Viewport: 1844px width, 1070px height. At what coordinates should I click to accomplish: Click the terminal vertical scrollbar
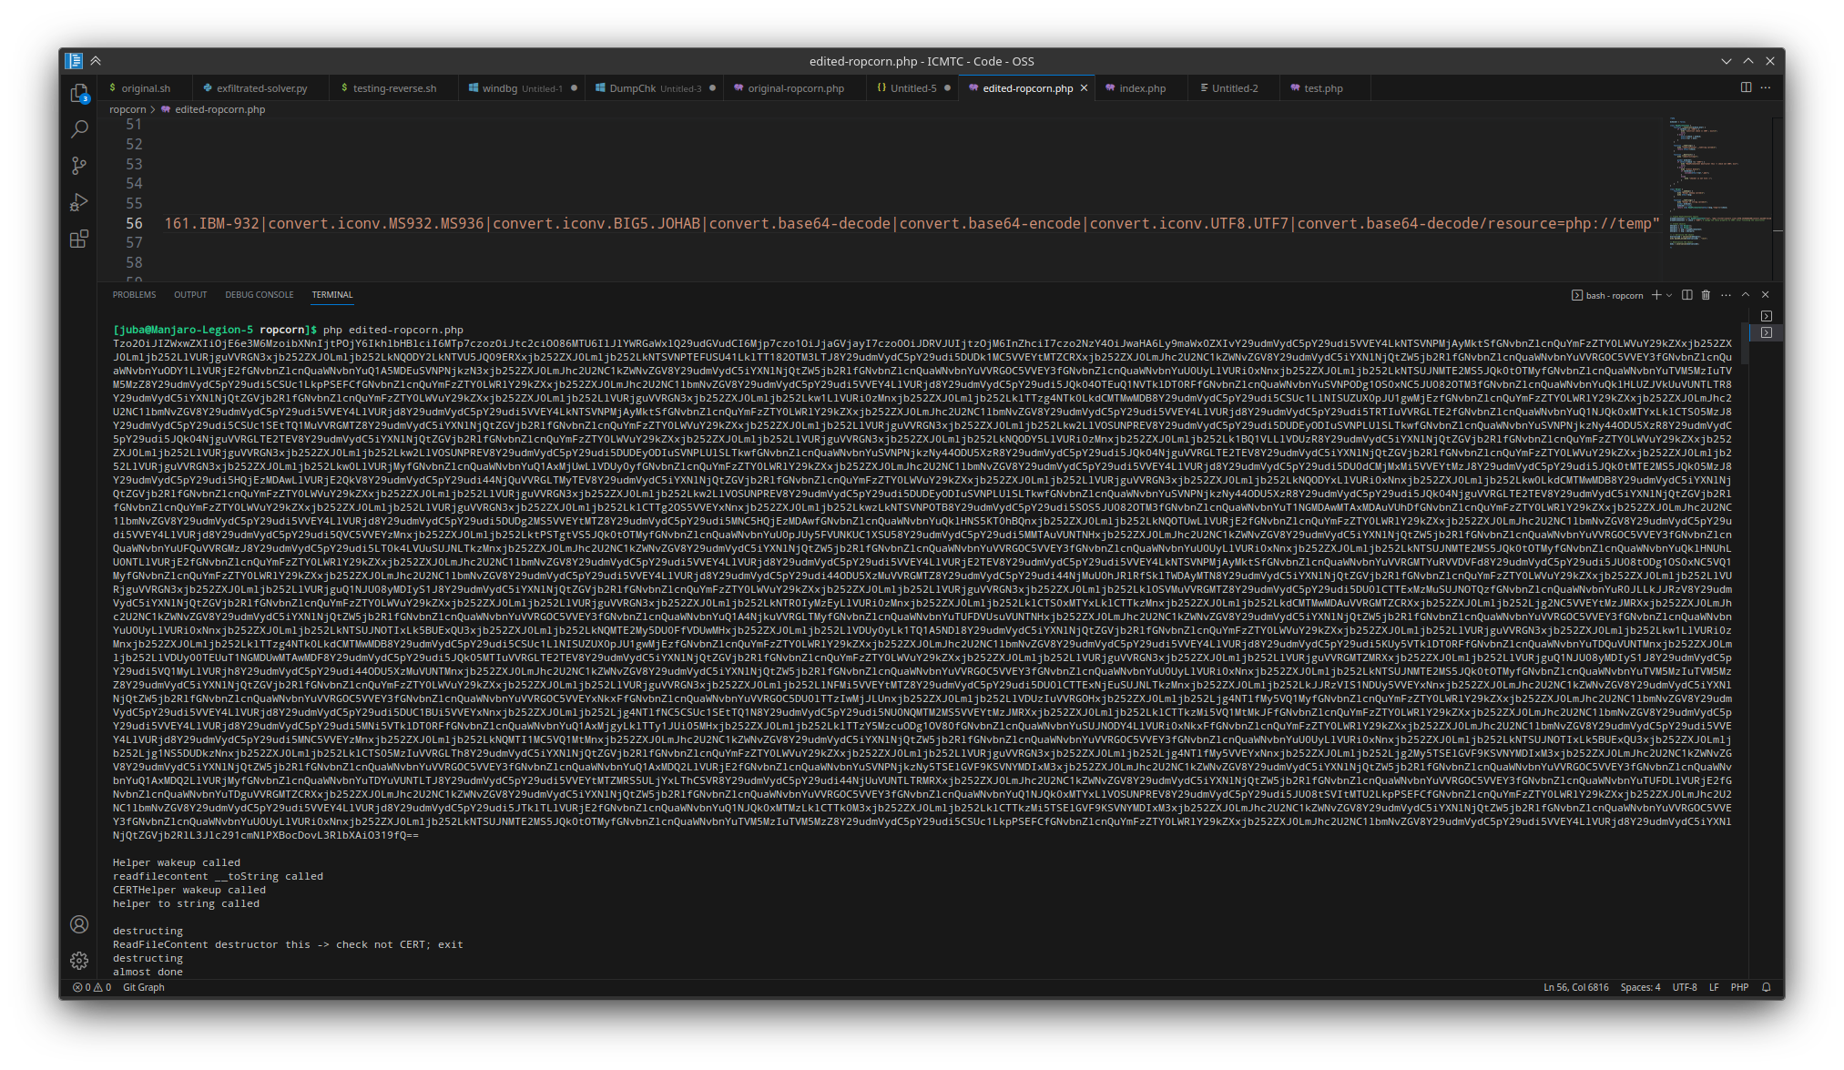coord(1744,342)
